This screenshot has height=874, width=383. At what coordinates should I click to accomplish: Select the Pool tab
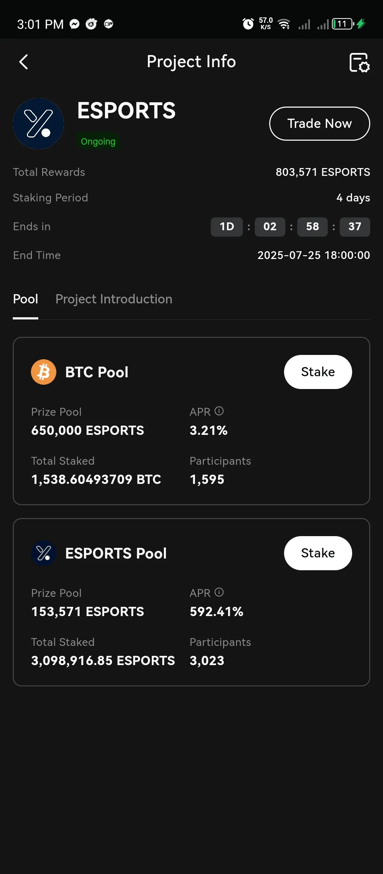26,299
